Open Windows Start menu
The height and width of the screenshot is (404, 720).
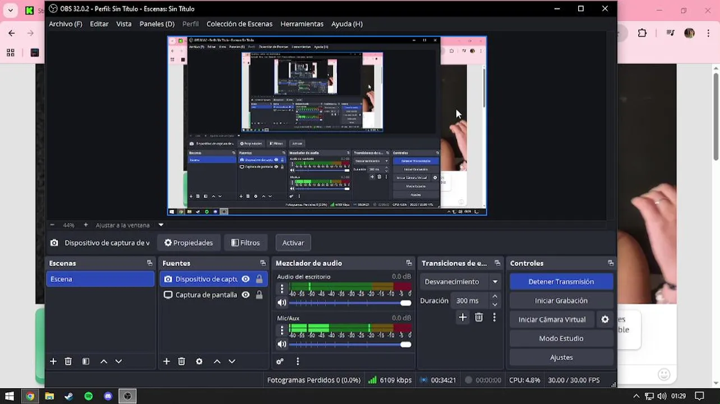[10, 396]
